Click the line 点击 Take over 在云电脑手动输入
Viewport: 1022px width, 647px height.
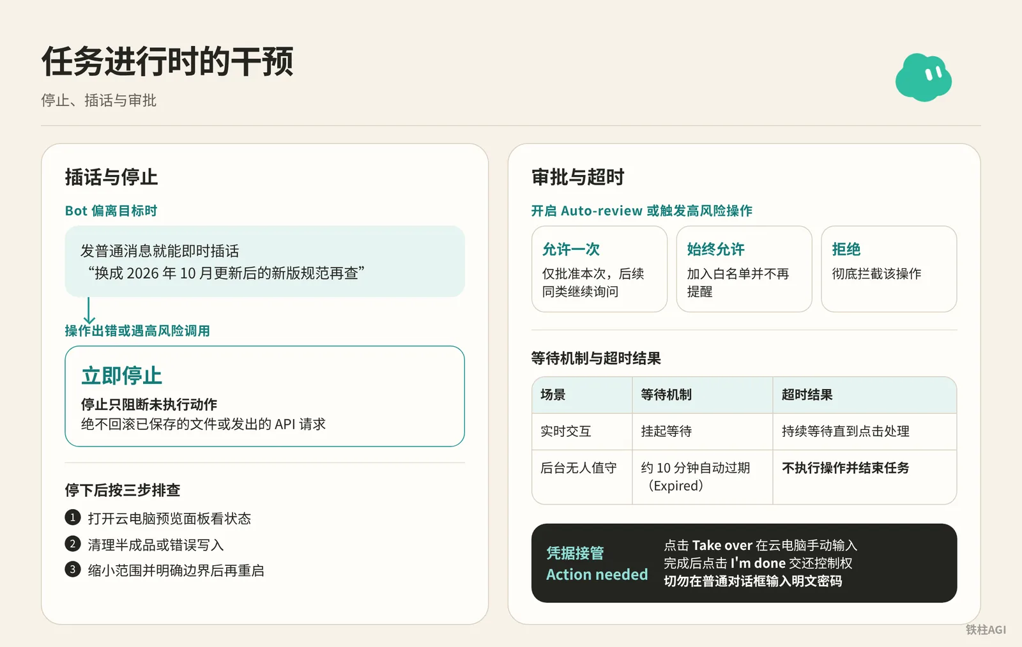[760, 545]
